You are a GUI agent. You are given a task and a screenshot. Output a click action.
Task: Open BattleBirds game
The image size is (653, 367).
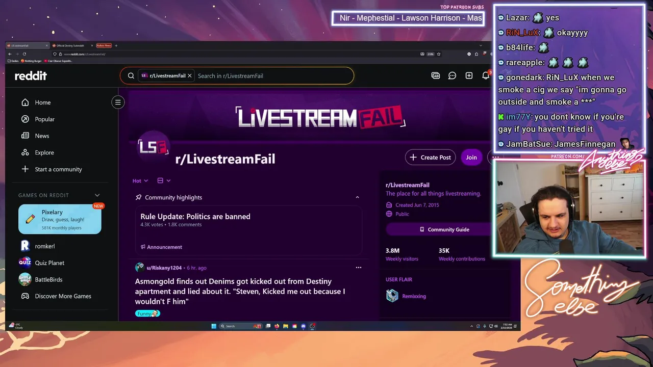pos(48,279)
